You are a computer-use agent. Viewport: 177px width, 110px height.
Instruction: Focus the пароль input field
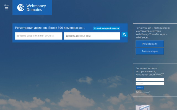pos(150,84)
